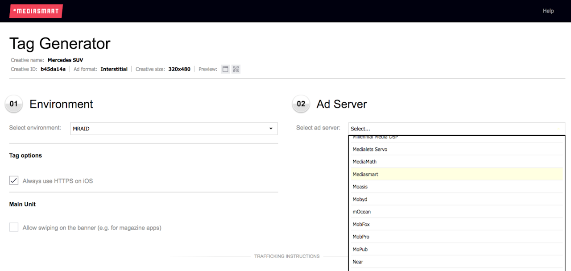Image resolution: width=571 pixels, height=271 pixels.
Task: Choose Medialets Servo from list
Action: click(456, 149)
